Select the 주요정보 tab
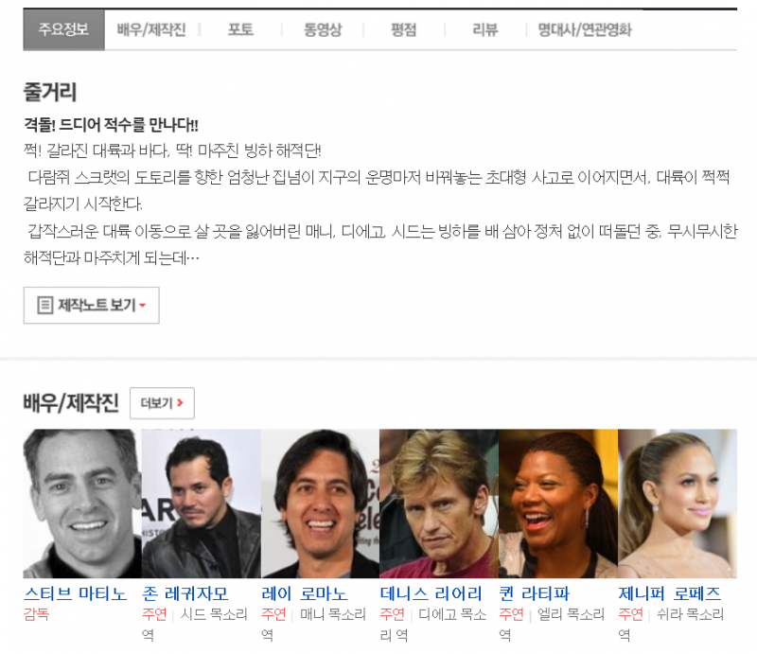 [63, 29]
